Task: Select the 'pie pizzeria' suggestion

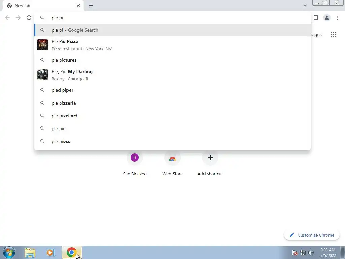Action: tap(173, 103)
